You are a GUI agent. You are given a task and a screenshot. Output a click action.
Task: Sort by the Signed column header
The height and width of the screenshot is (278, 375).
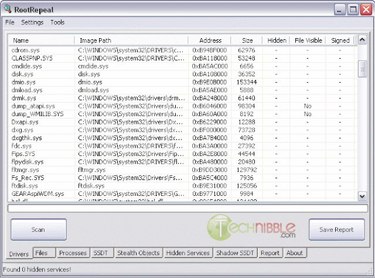340,40
